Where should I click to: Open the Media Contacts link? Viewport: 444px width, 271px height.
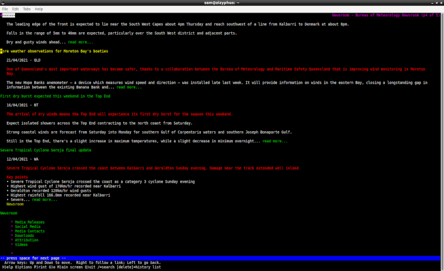coord(30,231)
